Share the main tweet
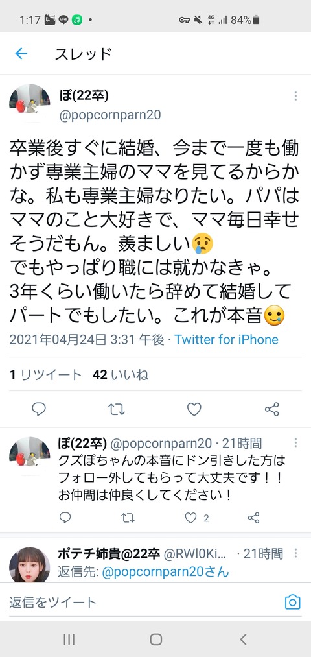311x657 pixels. (272, 409)
